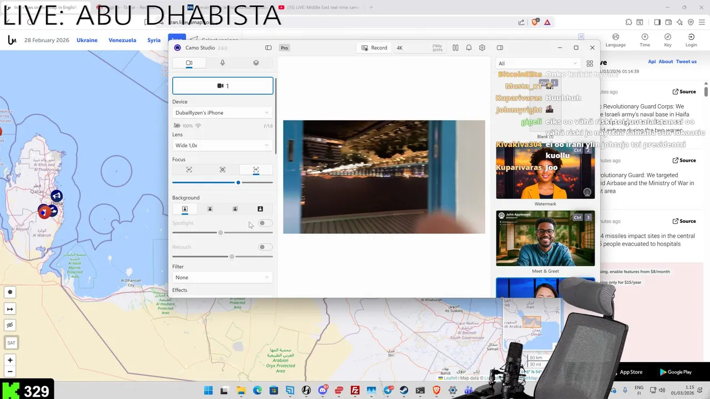The width and height of the screenshot is (710, 399).
Task: Click the camera preview image
Action: tap(384, 177)
